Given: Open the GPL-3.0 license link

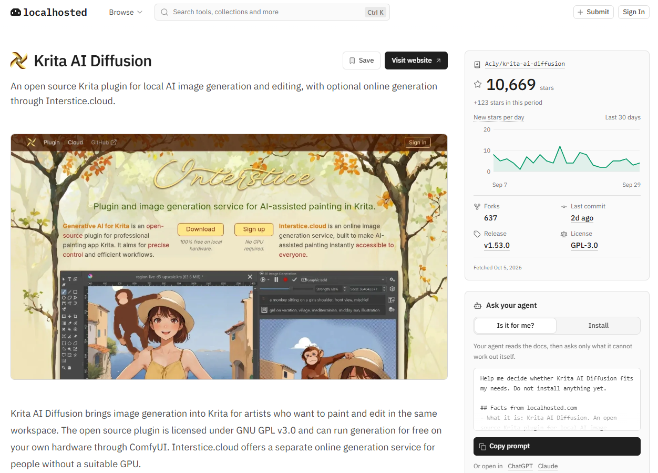Looking at the screenshot, I should click(x=584, y=245).
